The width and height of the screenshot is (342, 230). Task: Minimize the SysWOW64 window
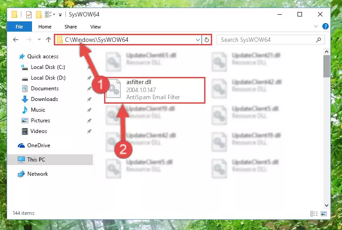tap(280, 14)
